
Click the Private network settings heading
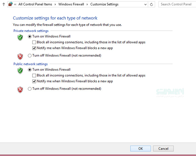click(31, 31)
